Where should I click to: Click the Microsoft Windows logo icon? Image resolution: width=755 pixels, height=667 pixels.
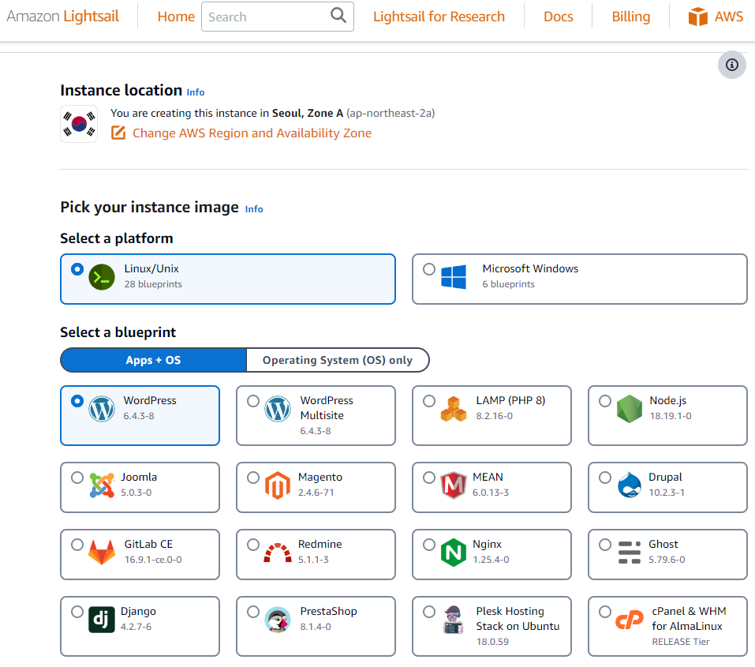click(x=454, y=277)
